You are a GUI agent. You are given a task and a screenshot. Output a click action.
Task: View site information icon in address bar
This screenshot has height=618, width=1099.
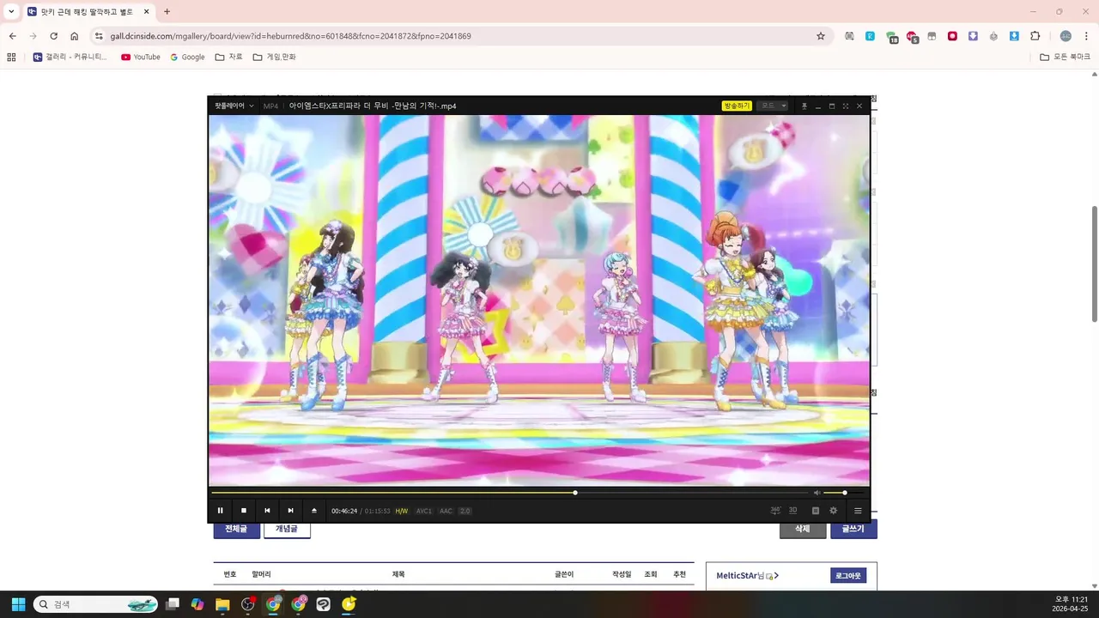point(99,36)
